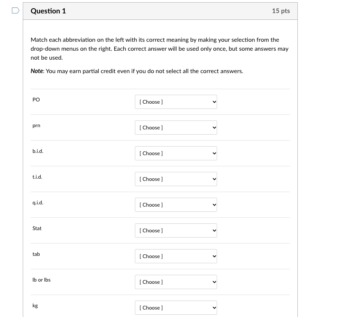Open the t.i.d. Choose menu
Image resolution: width=337 pixels, height=317 pixels.
176,179
